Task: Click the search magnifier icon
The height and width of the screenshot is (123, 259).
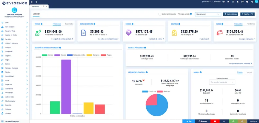Action: 36,2
